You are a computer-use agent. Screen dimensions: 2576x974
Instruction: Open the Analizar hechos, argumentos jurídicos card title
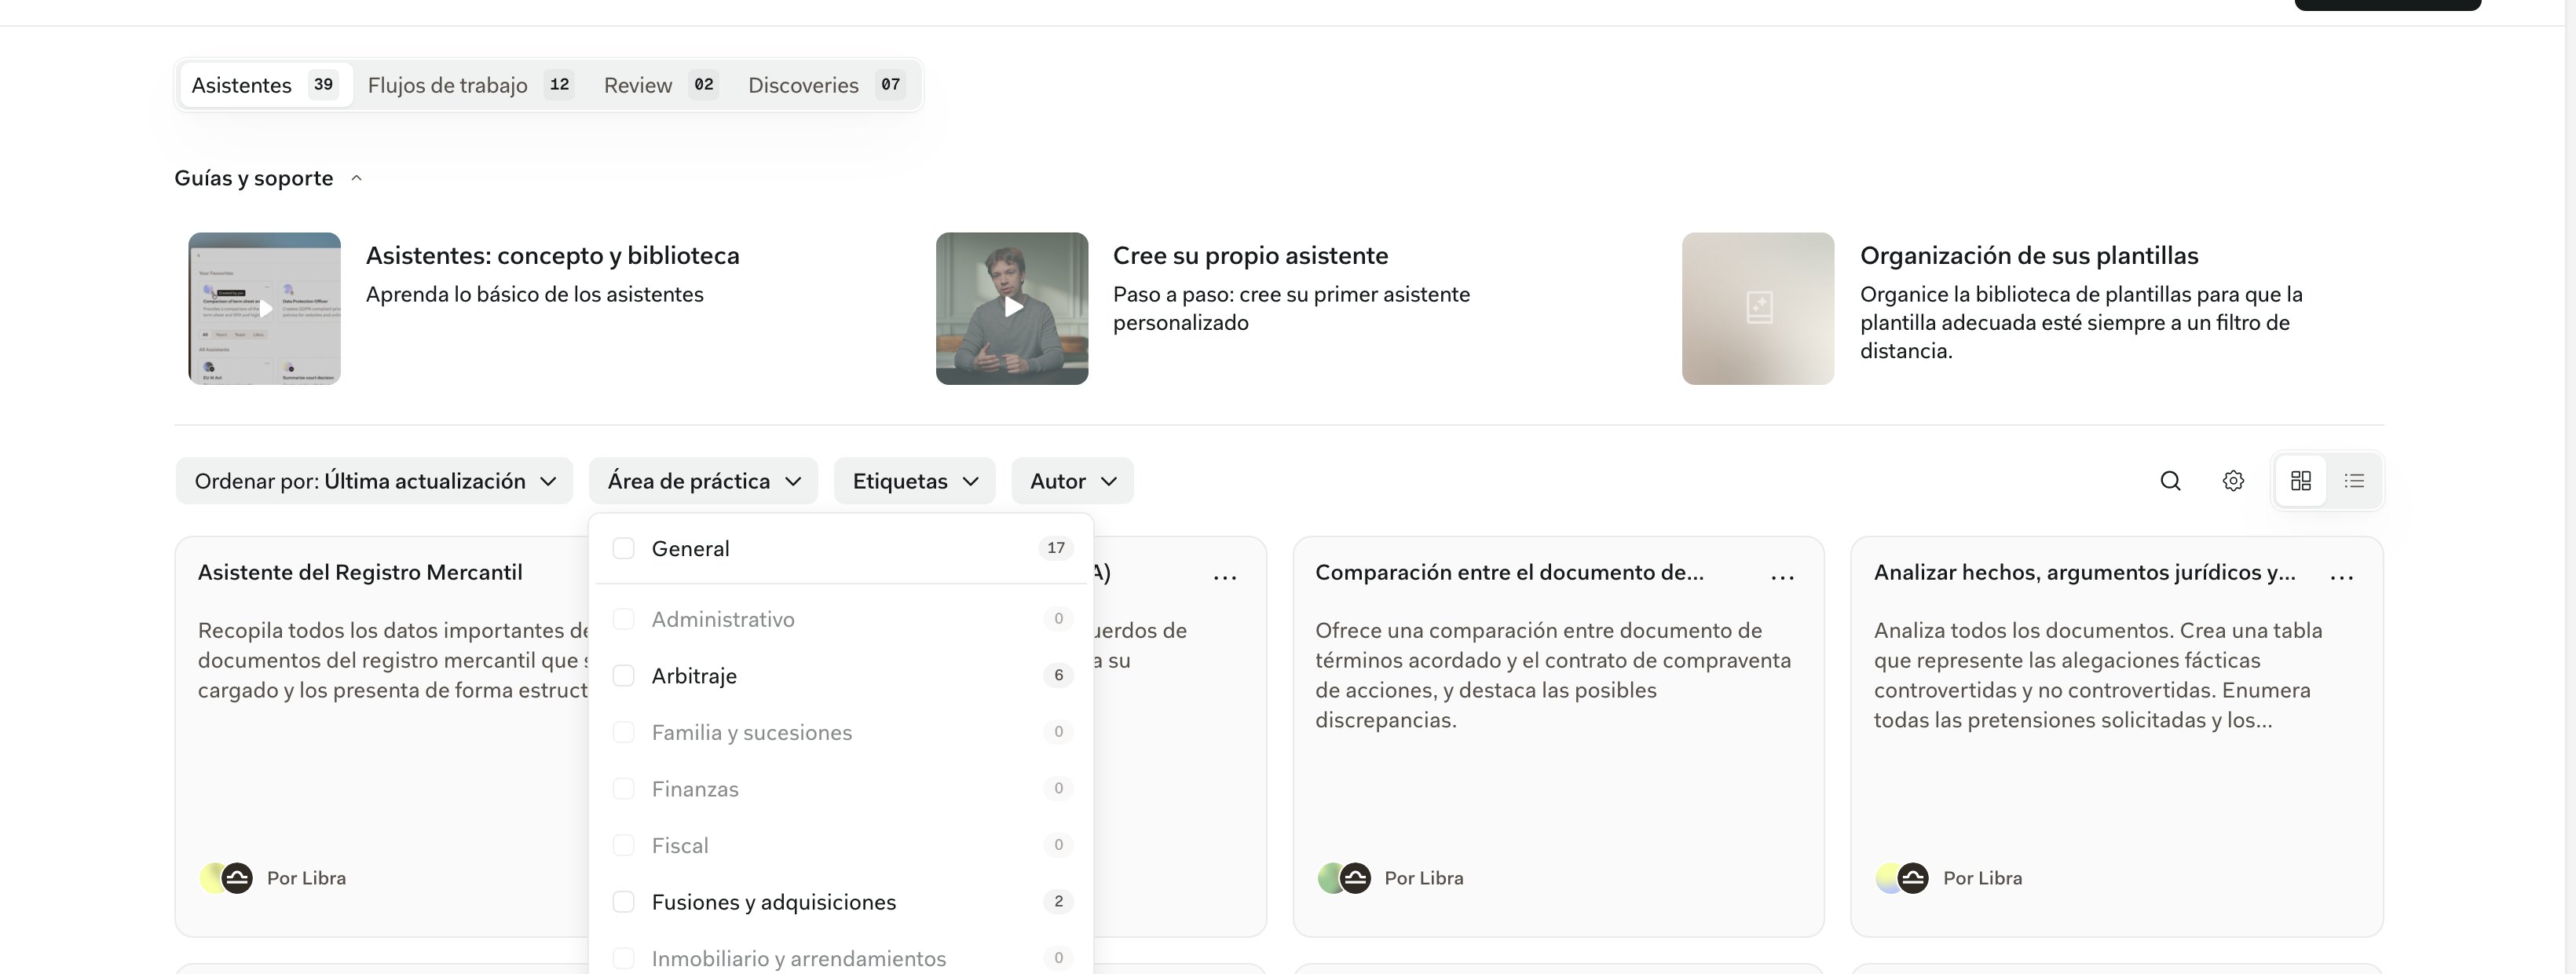pyautogui.click(x=2084, y=572)
